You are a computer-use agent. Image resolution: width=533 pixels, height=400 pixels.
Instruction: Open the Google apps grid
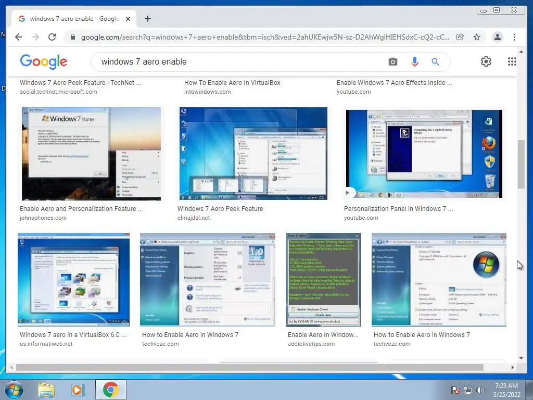512,61
